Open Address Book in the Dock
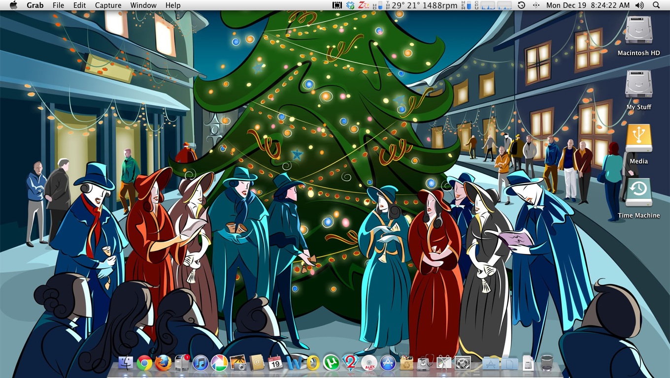The image size is (670, 378). (x=257, y=363)
